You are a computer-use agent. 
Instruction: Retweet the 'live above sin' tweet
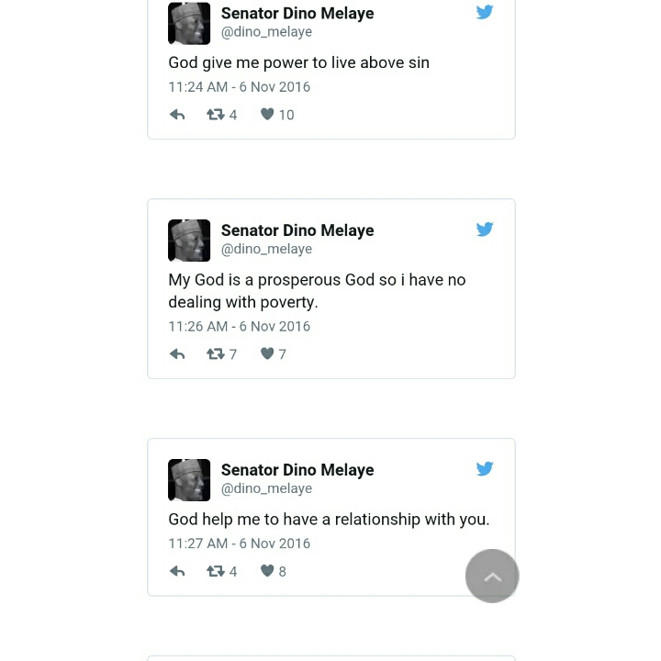pyautogui.click(x=216, y=115)
